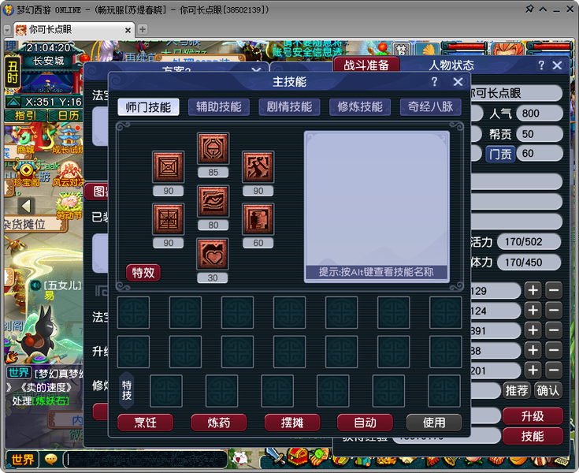
Task: Click the 世界 channel tag in chat log
Action: coord(19,372)
